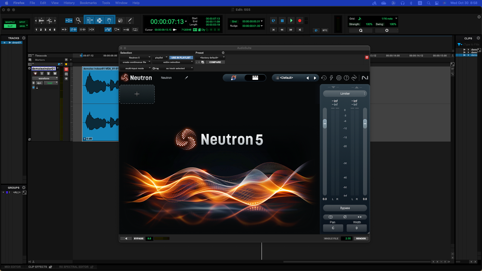Mute the demoiseindor01 track
The width and height of the screenshot is (482, 271).
click(55, 73)
